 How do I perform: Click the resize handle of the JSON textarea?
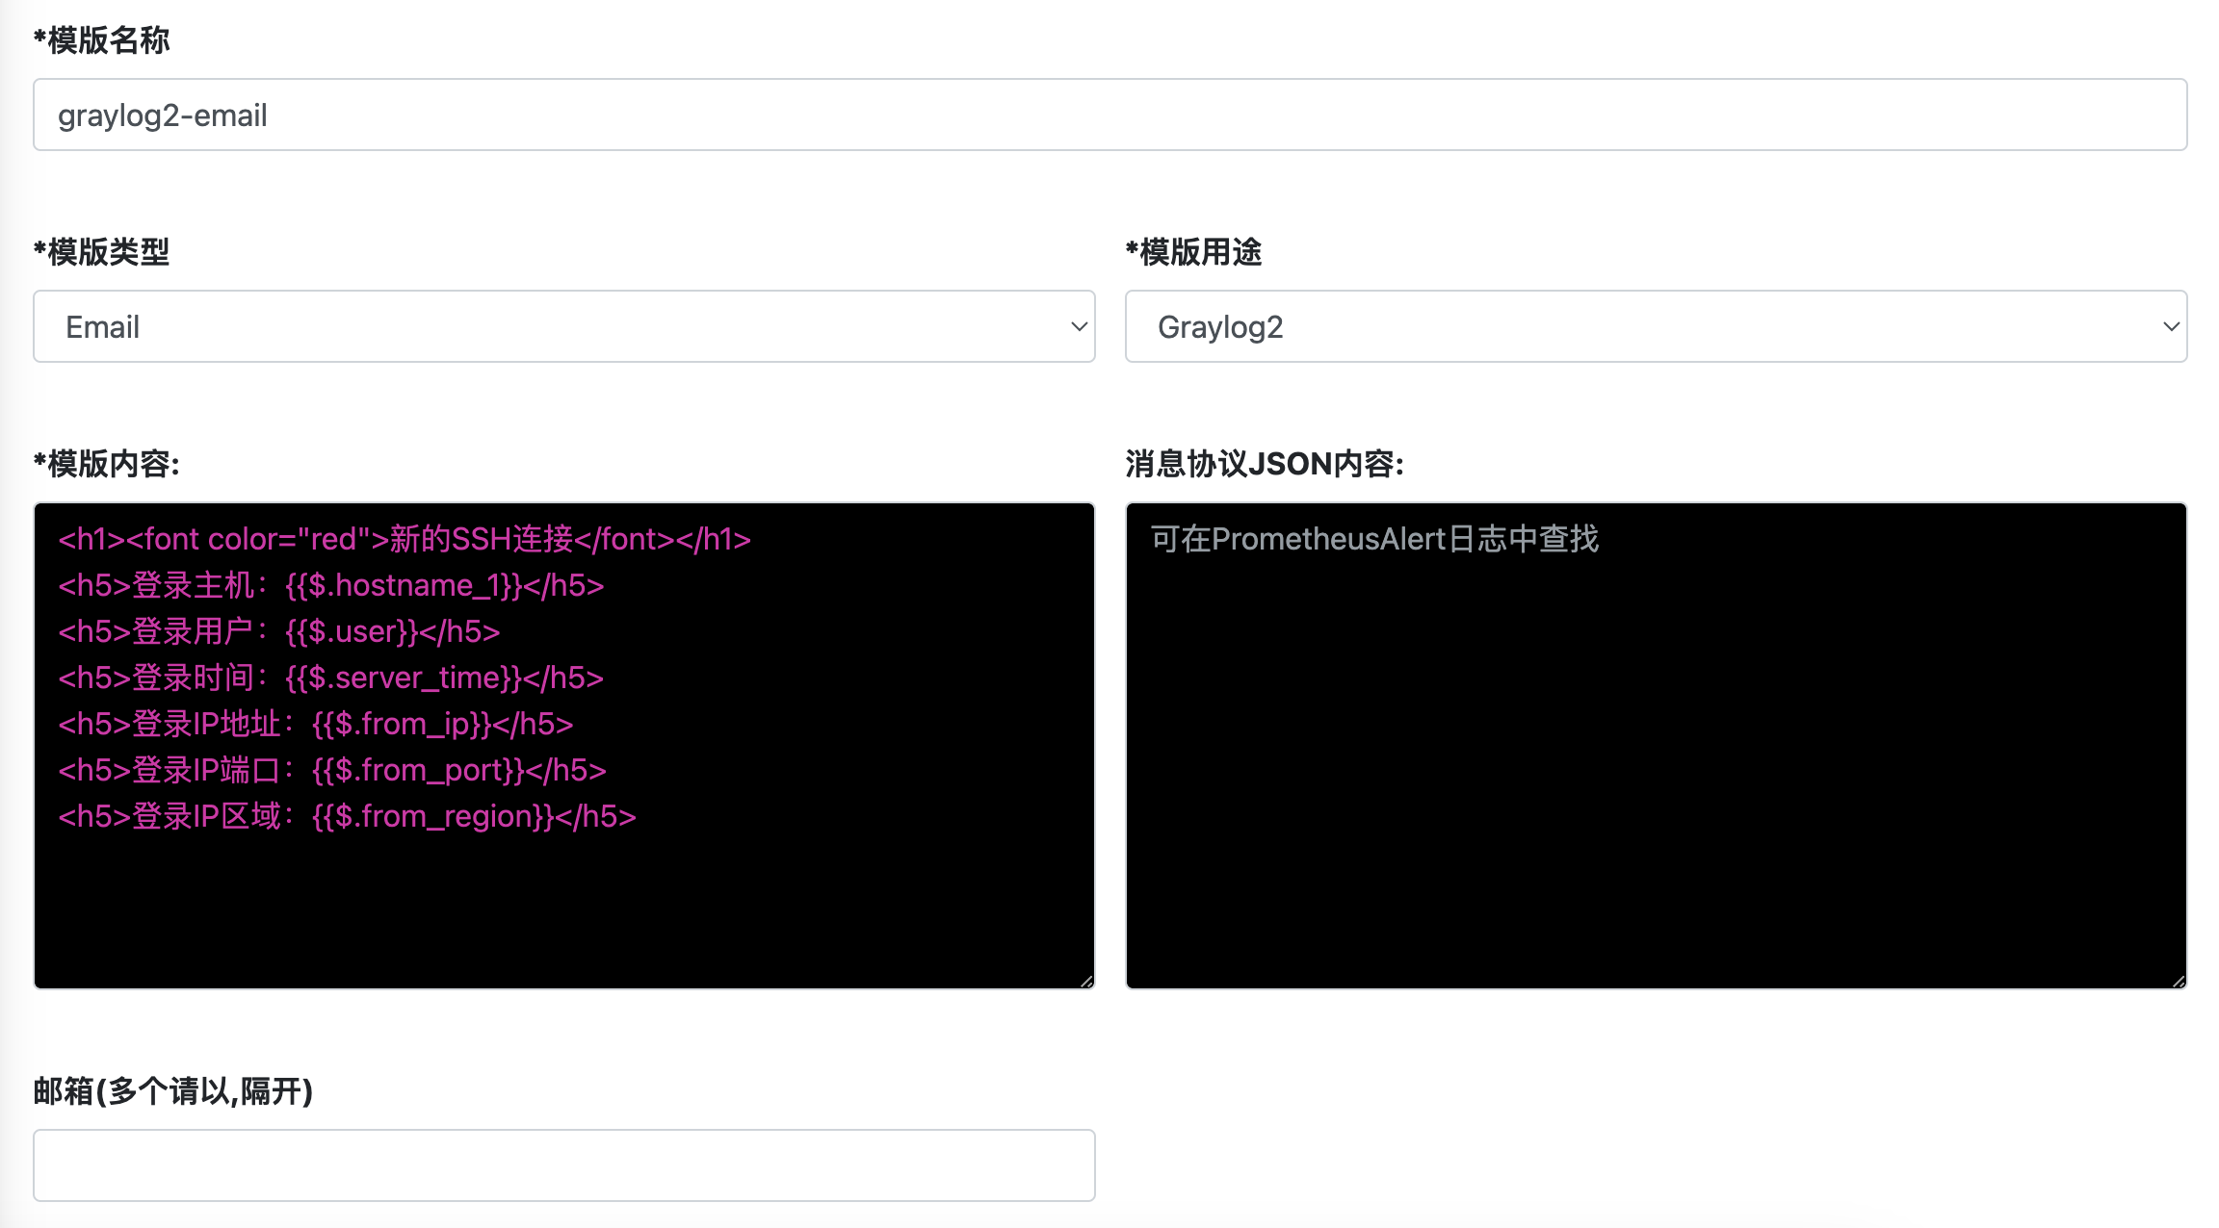click(2179, 981)
